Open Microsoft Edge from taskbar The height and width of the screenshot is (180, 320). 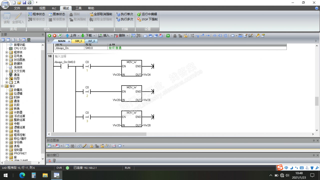(22, 175)
